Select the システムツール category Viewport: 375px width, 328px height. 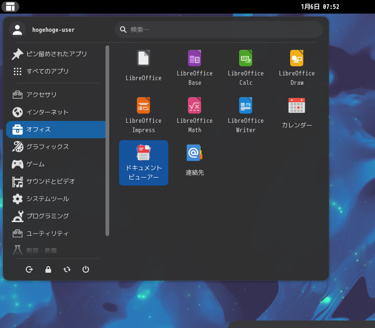click(x=56, y=199)
